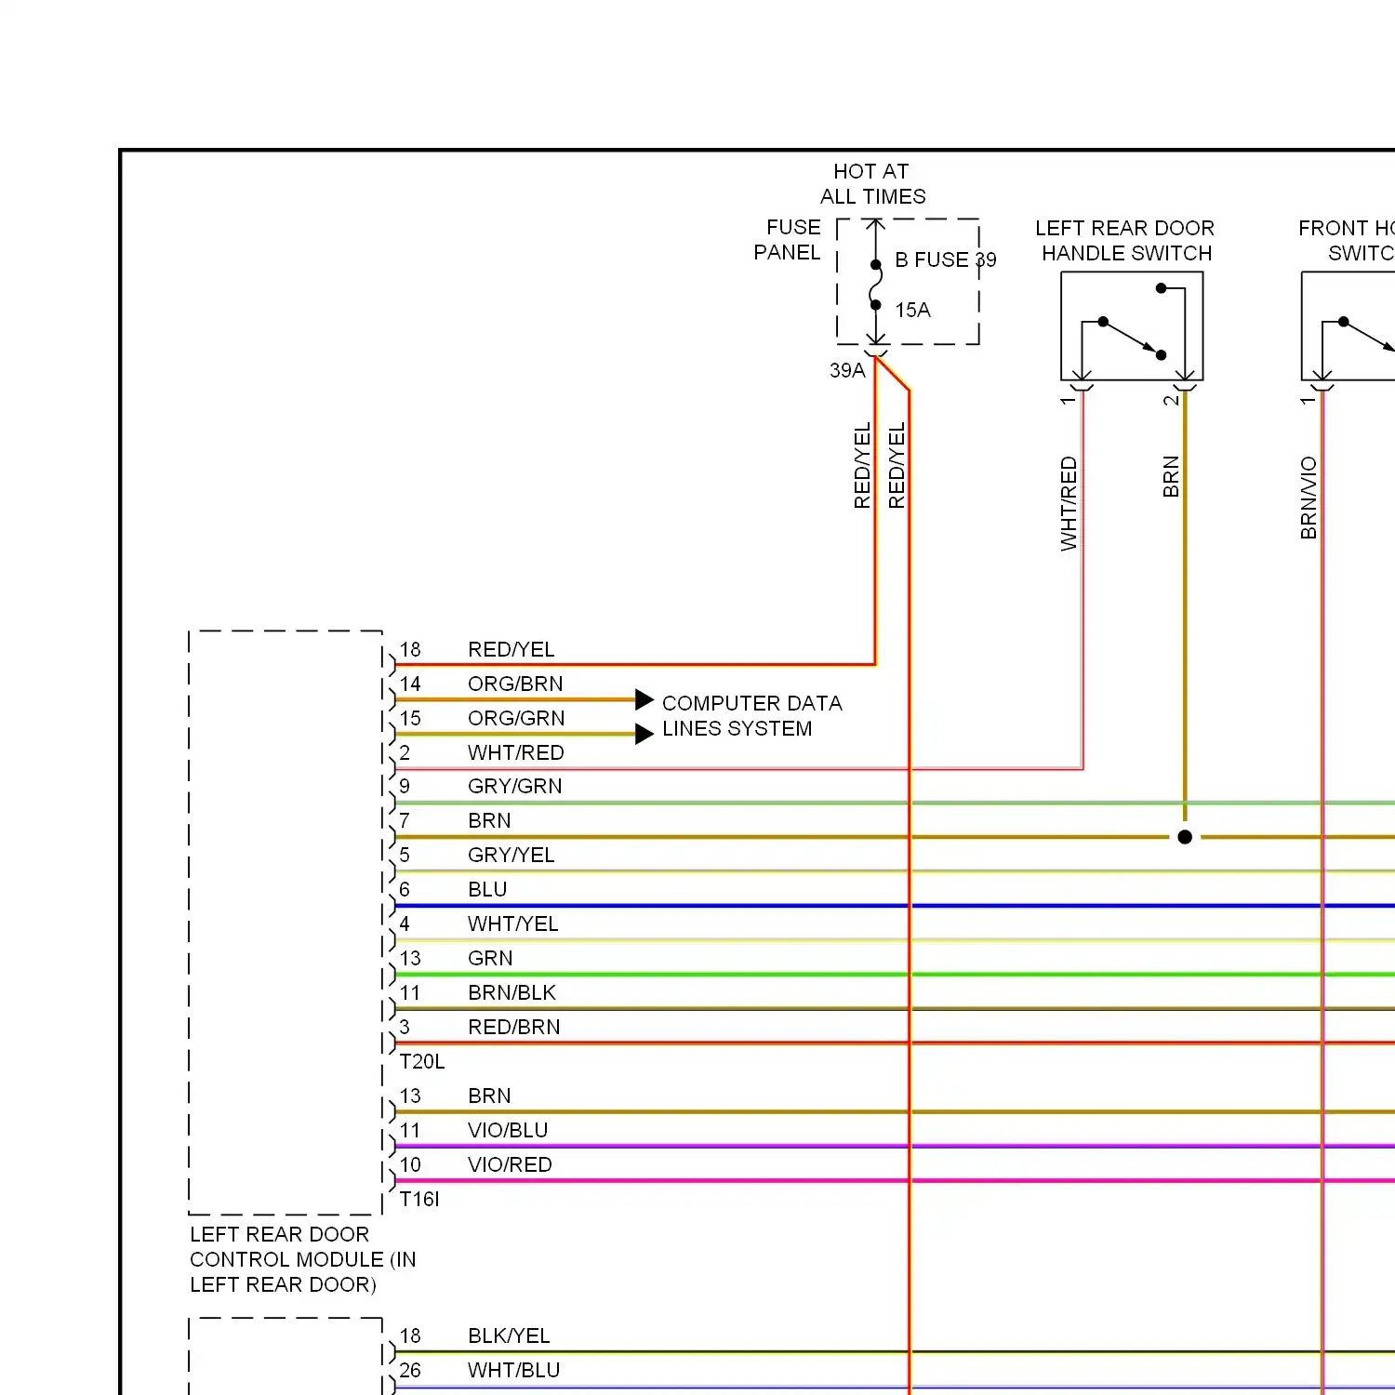Select the pin 14 'ORG/BRN' label
The image size is (1395, 1395).
(515, 684)
